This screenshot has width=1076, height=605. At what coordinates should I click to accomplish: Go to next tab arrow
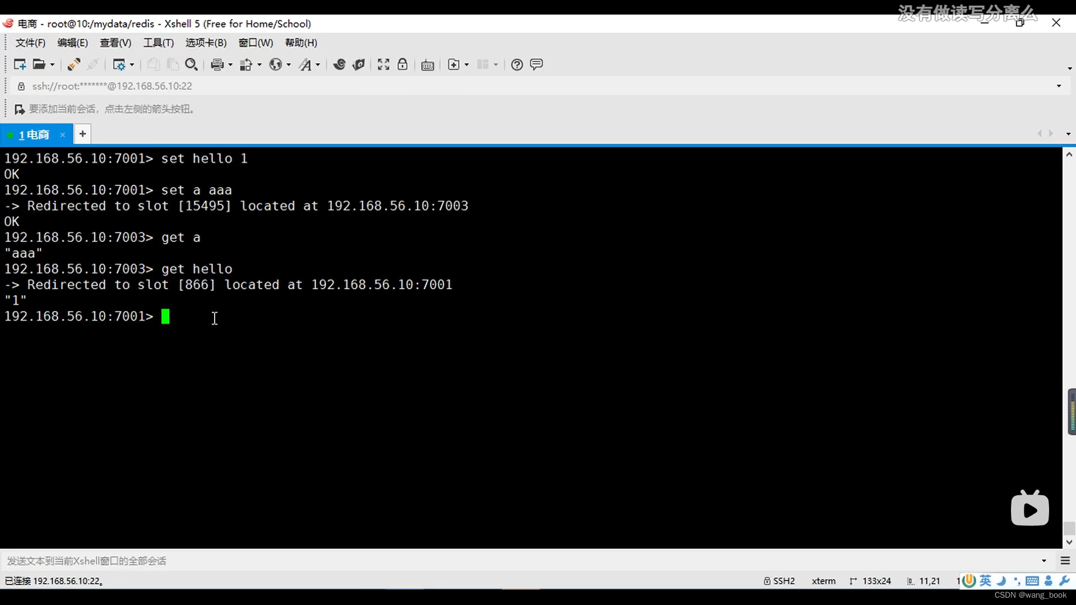point(1051,133)
